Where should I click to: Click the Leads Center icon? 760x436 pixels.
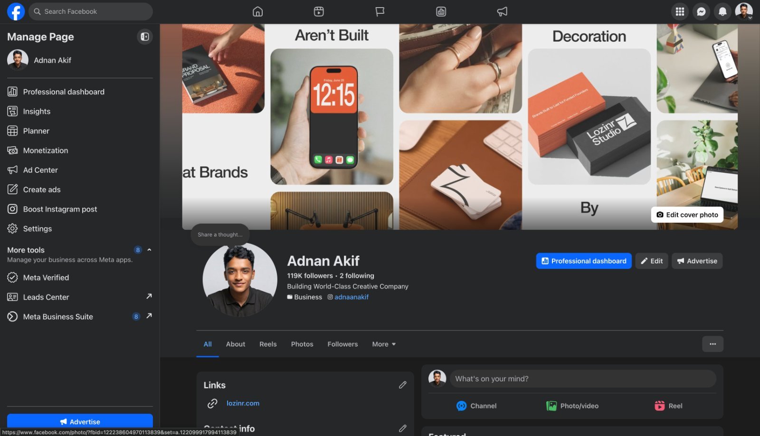pyautogui.click(x=12, y=297)
